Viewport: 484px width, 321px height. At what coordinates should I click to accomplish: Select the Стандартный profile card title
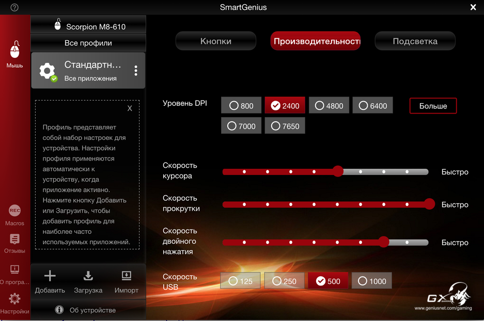tap(92, 65)
